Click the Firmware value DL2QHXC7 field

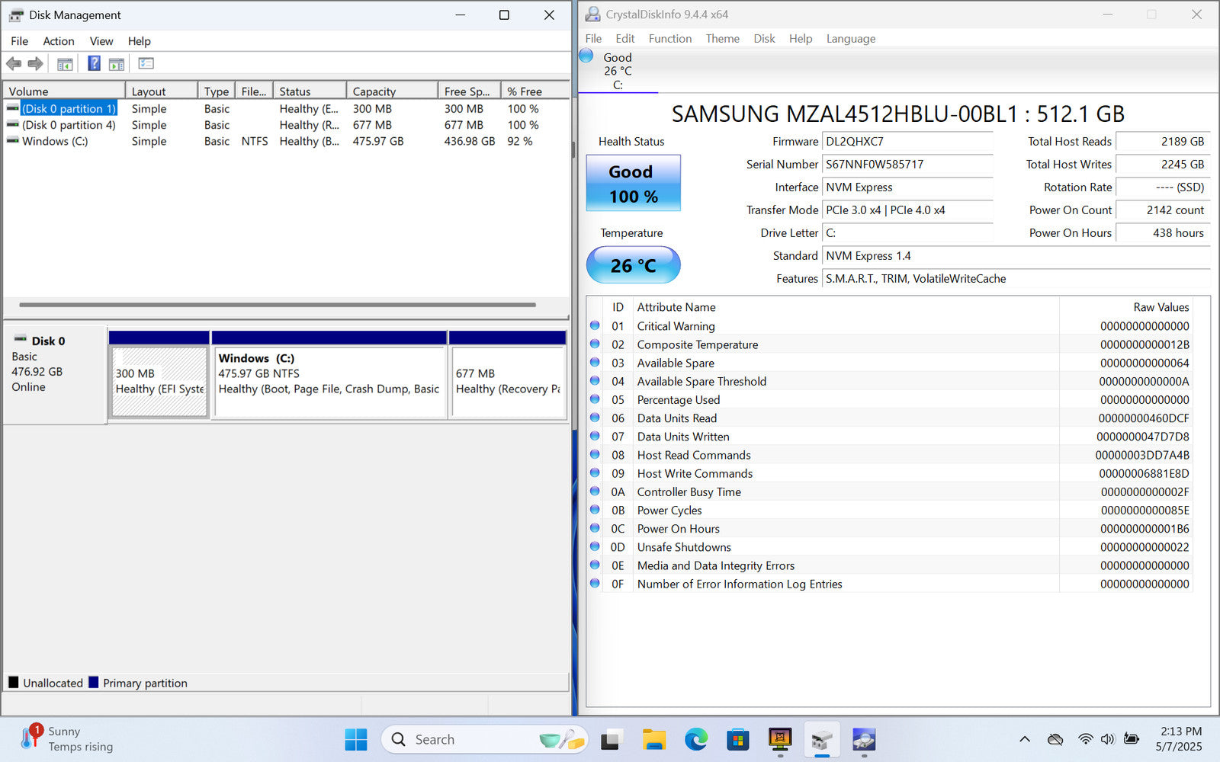click(x=907, y=141)
